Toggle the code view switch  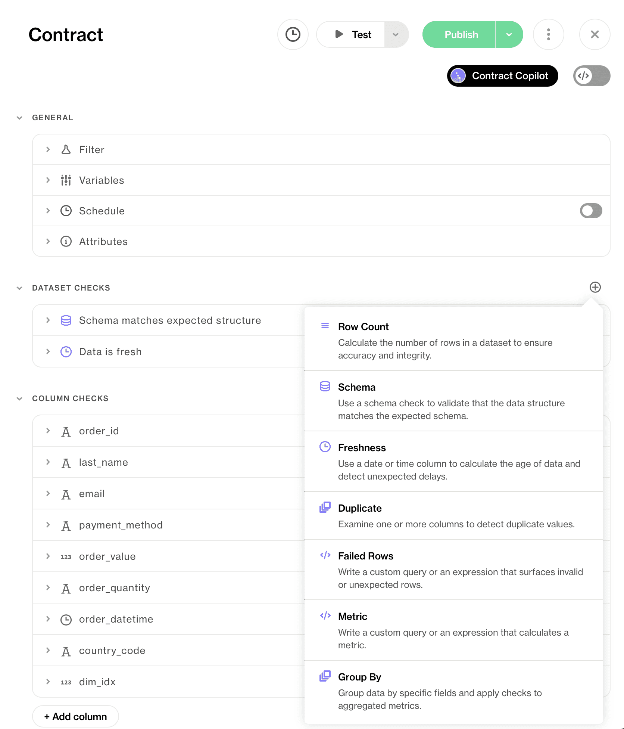(592, 76)
